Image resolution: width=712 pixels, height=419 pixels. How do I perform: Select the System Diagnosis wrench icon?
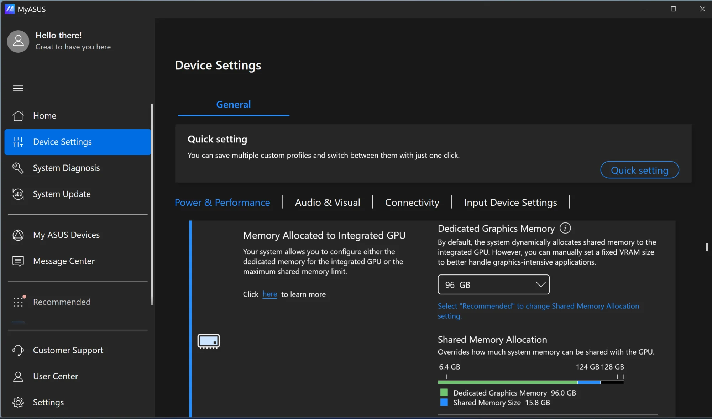(x=18, y=168)
